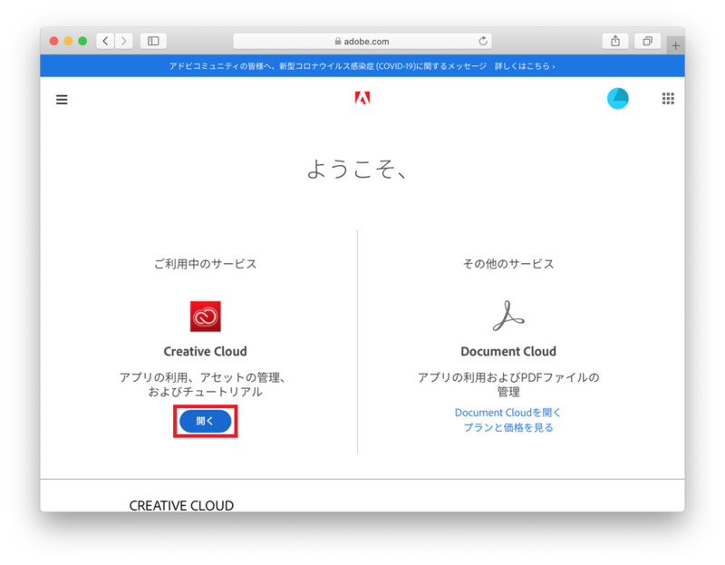Click the ご利用中のサービス heading
This screenshot has width=725, height=565.
(x=206, y=264)
